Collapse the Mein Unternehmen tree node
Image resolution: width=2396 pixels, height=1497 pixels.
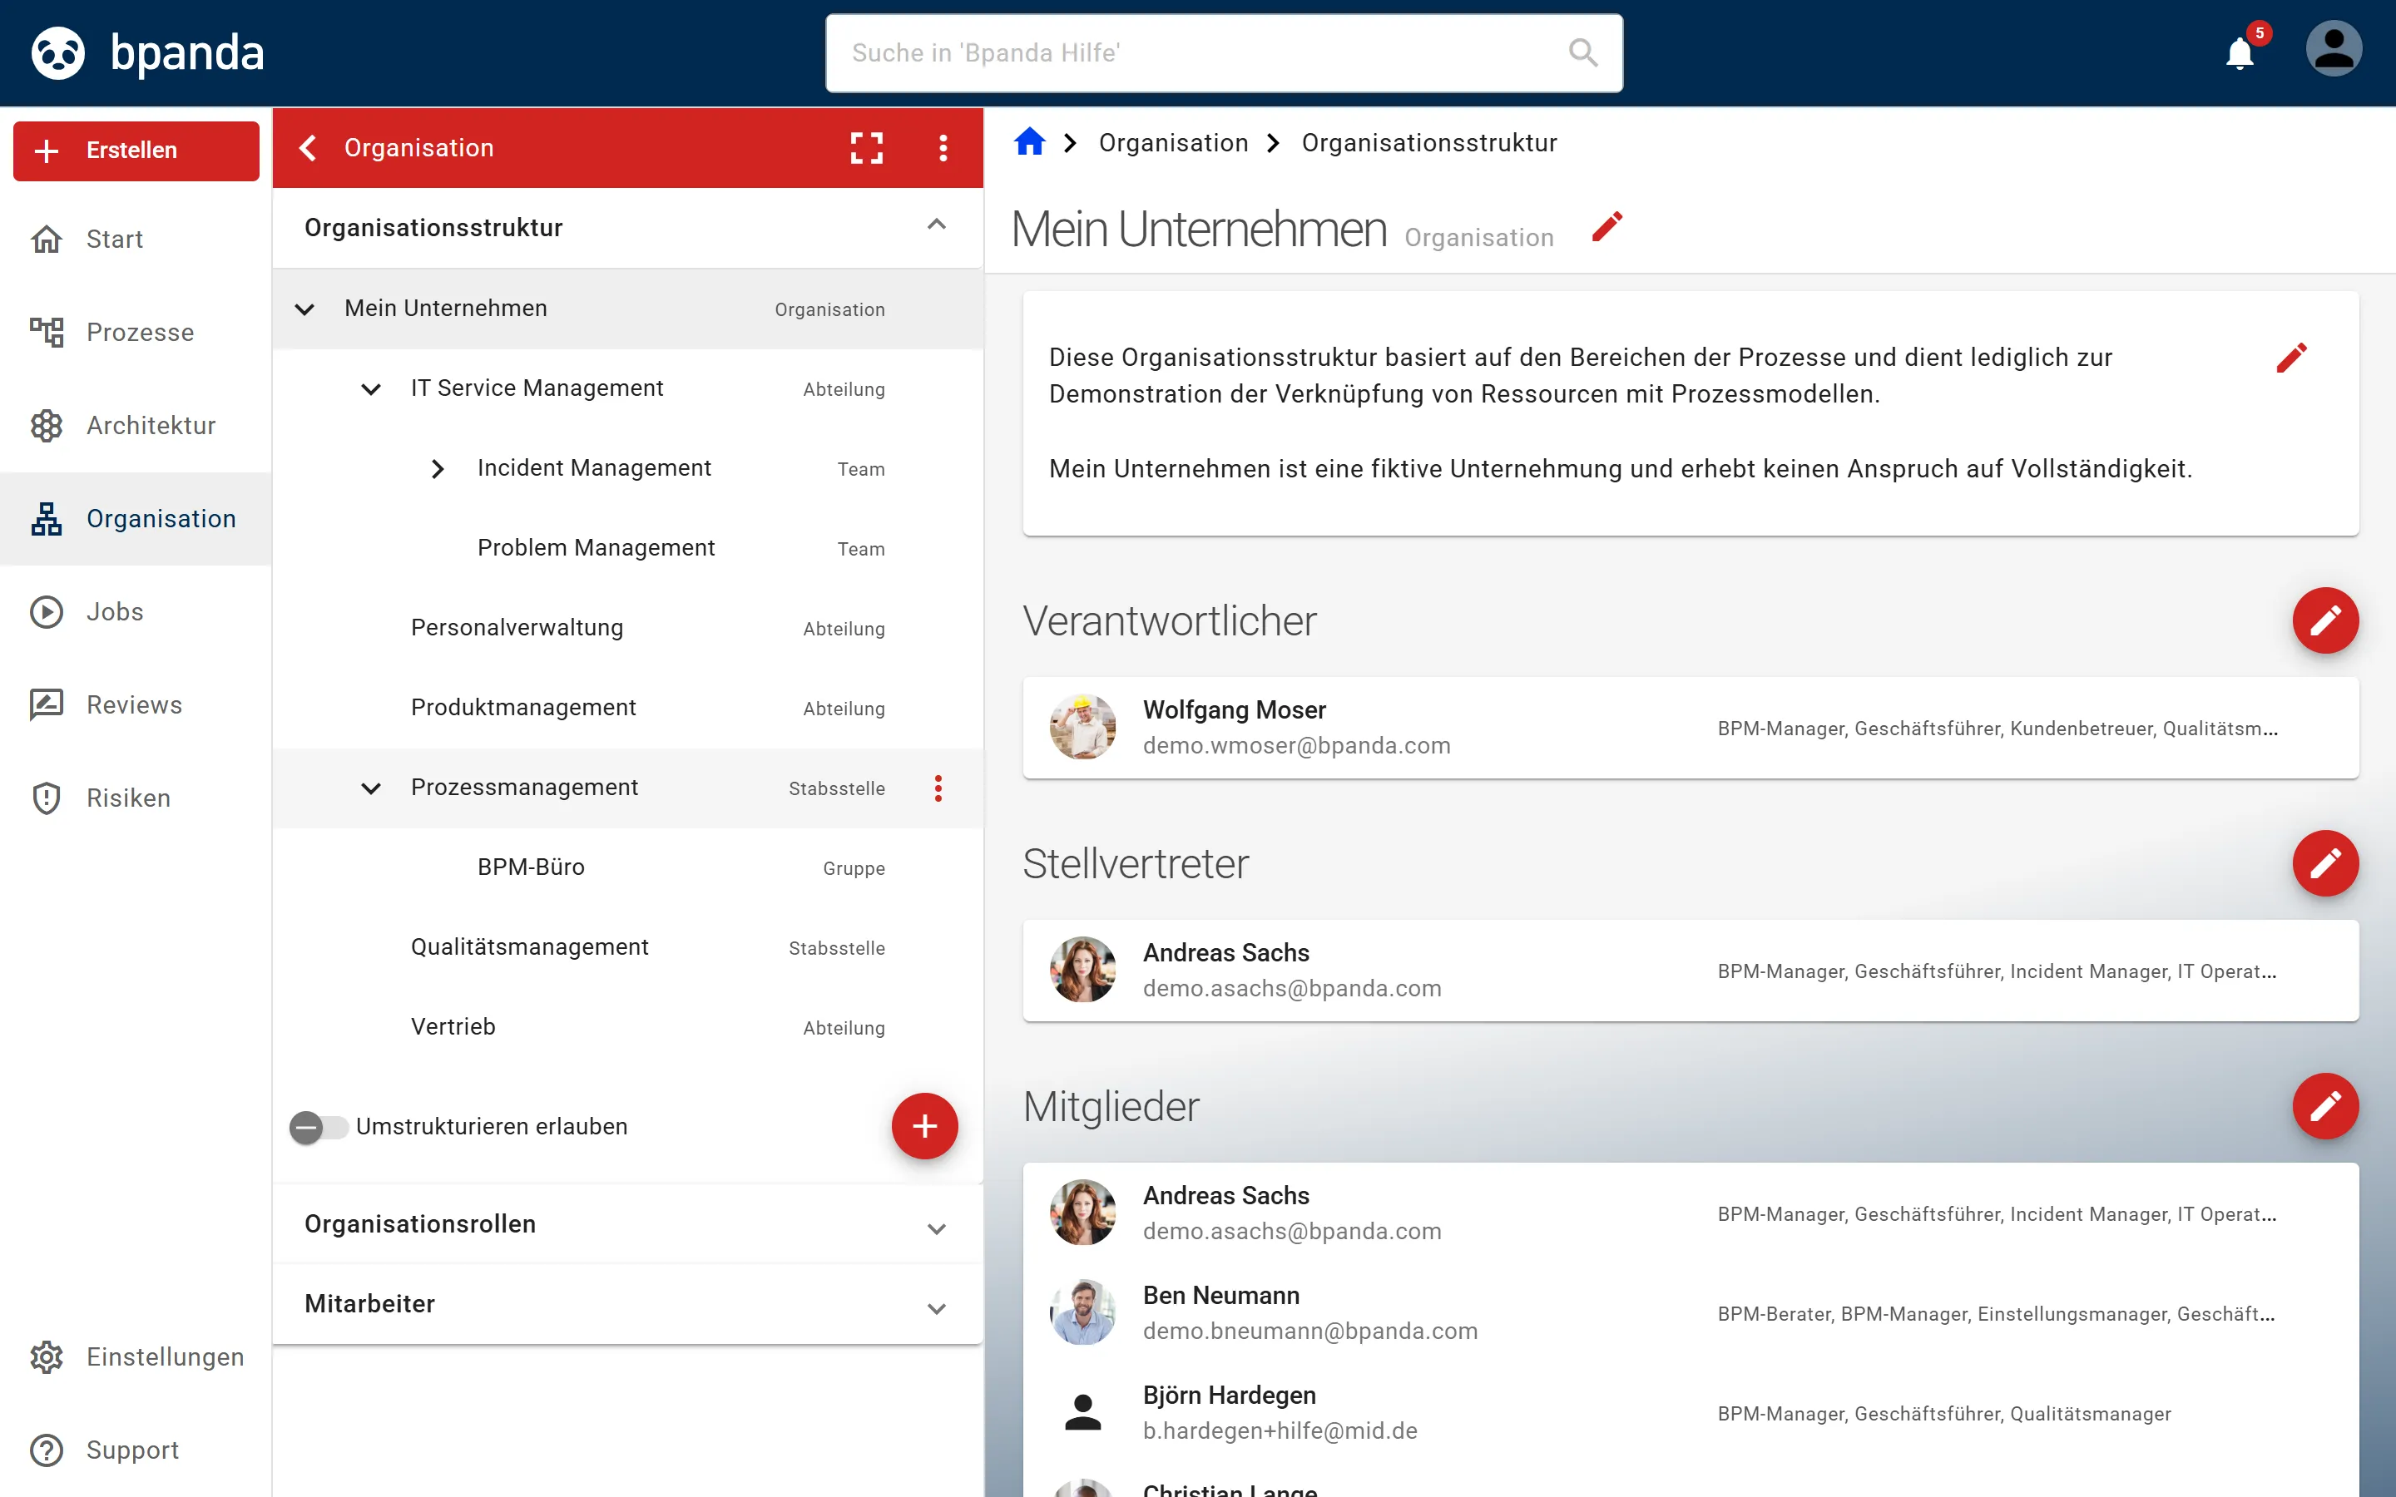click(305, 309)
